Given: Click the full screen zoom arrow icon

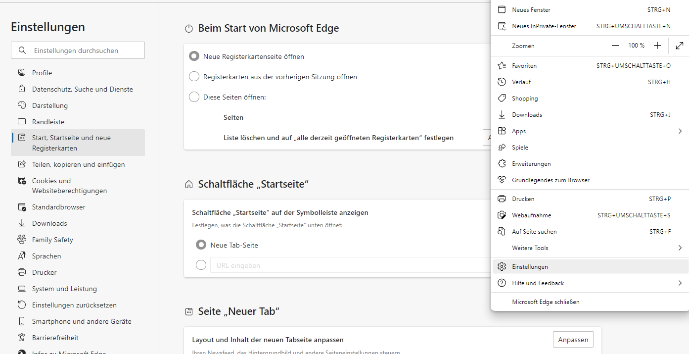Looking at the screenshot, I should (679, 46).
